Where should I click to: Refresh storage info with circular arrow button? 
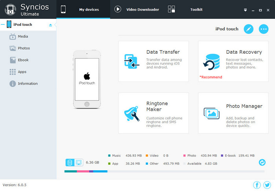tap(262, 162)
